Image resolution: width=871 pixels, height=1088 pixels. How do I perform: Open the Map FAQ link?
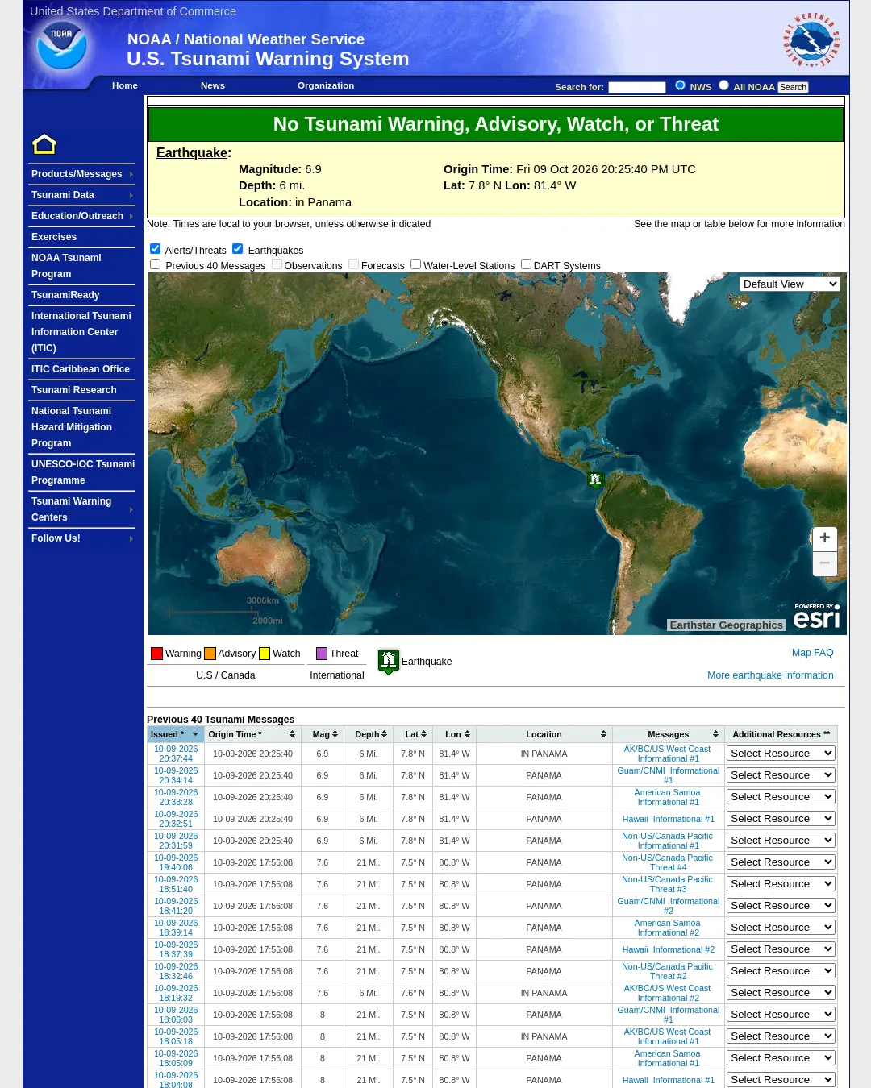coord(813,653)
